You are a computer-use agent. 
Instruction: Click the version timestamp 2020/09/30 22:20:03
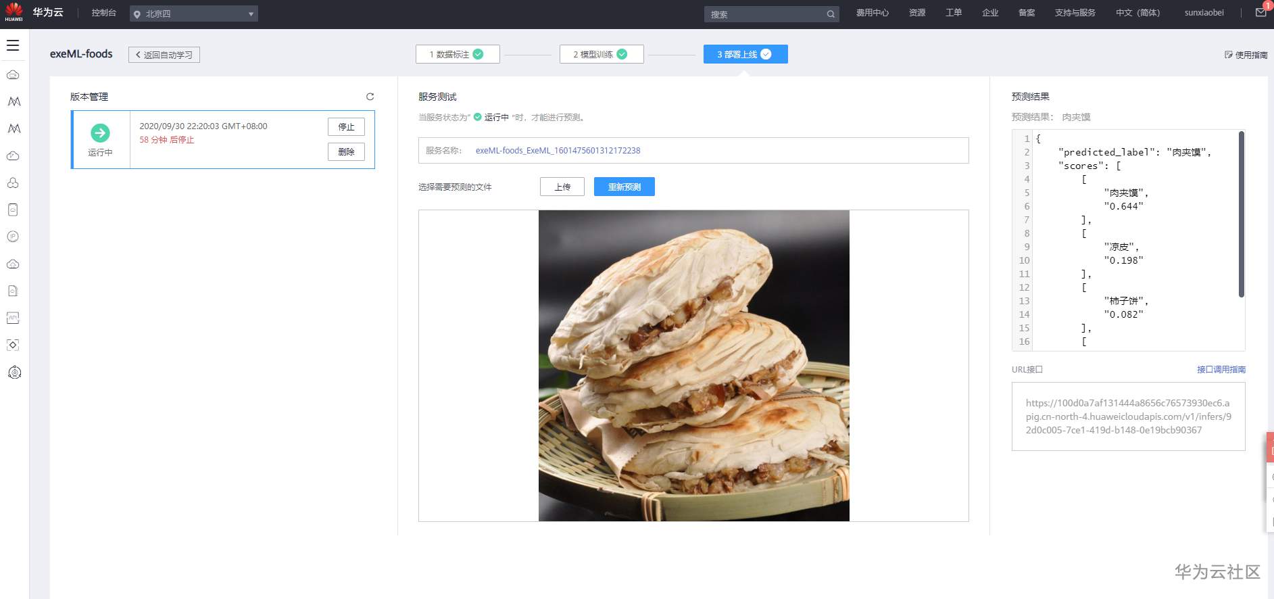coord(203,126)
